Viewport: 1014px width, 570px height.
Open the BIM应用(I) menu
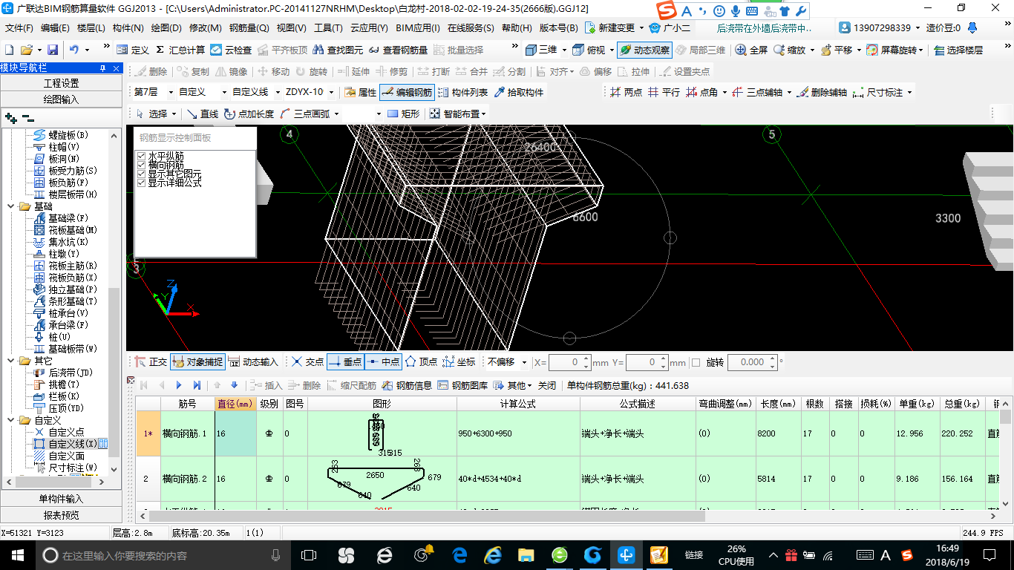point(418,27)
